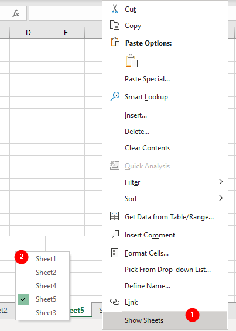
Task: Click the Smart Lookup magnifier icon
Action: [x=115, y=96]
